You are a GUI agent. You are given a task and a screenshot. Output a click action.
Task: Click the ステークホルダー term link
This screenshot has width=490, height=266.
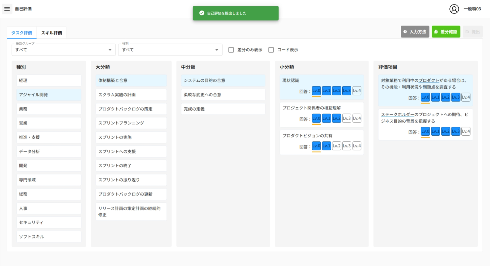[397, 115]
